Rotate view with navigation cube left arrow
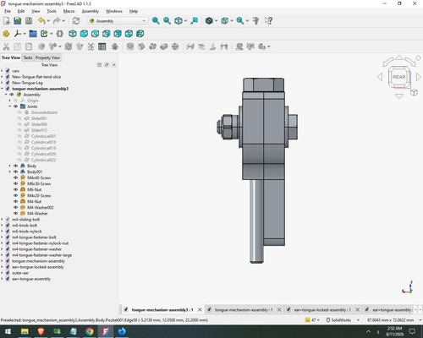423x338 pixels. [x=380, y=77]
